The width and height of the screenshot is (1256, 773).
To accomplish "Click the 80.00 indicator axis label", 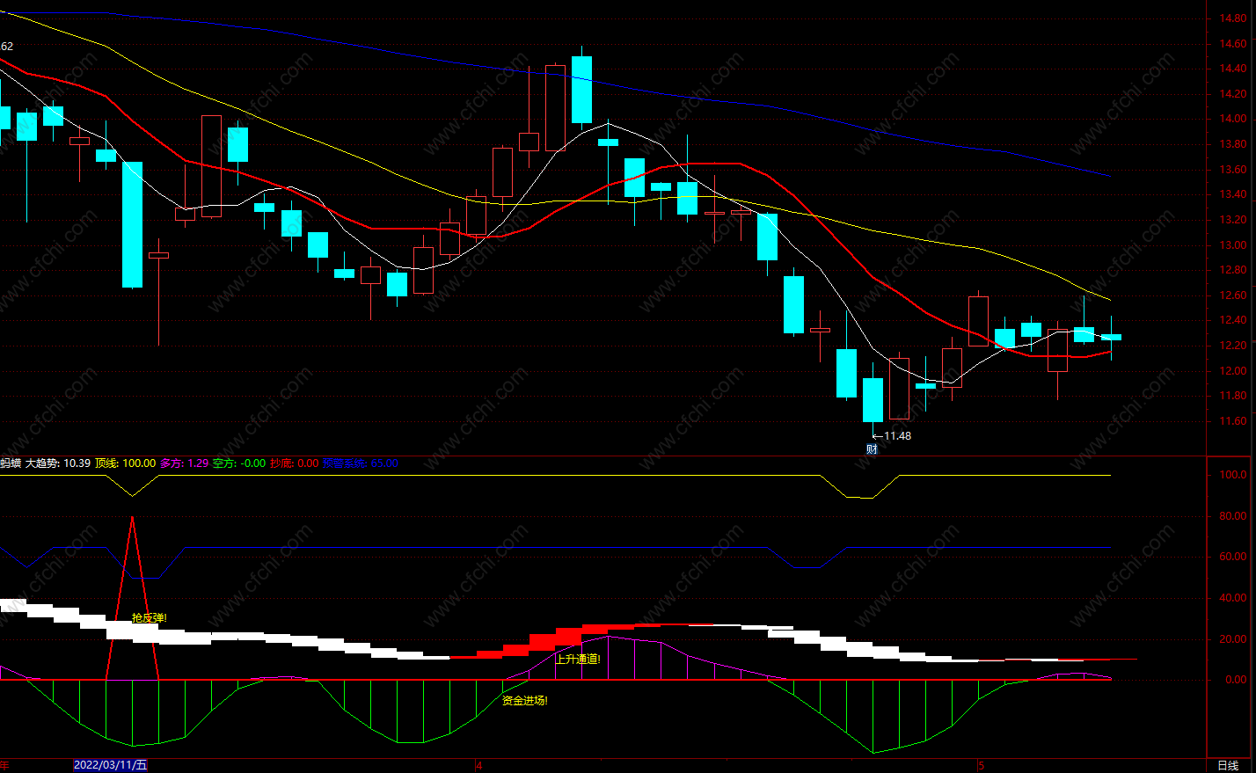I will point(1233,516).
